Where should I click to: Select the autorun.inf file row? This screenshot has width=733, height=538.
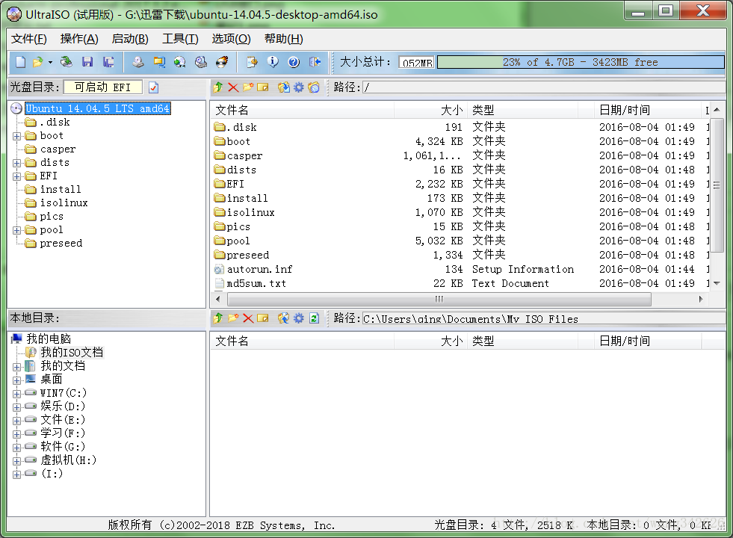click(461, 270)
